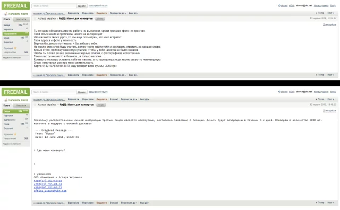340x210 pixels.
Task: Click Видалити in upper view's top toolbar
Action: [101, 13]
